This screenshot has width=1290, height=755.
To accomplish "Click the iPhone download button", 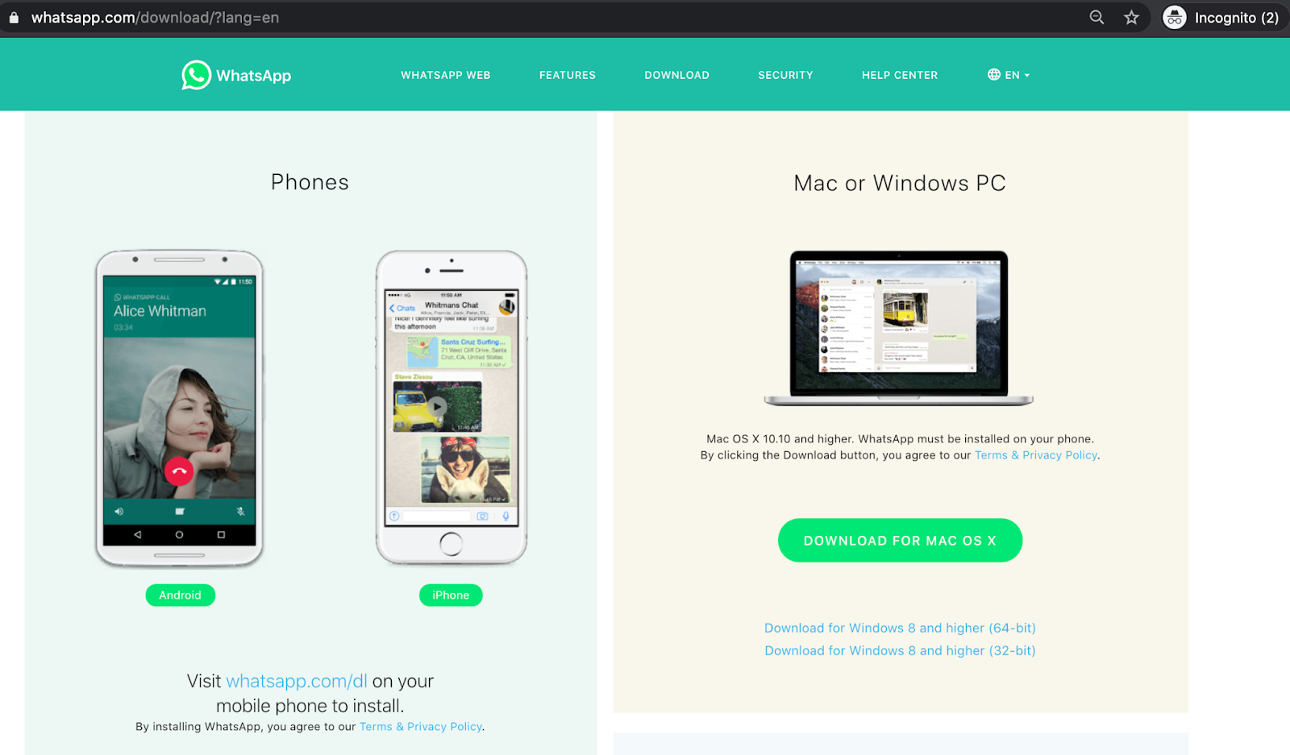I will tap(451, 595).
